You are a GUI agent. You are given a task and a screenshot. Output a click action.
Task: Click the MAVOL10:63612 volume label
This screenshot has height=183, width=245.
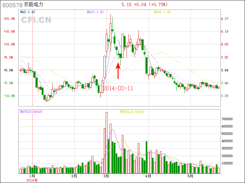132,112
